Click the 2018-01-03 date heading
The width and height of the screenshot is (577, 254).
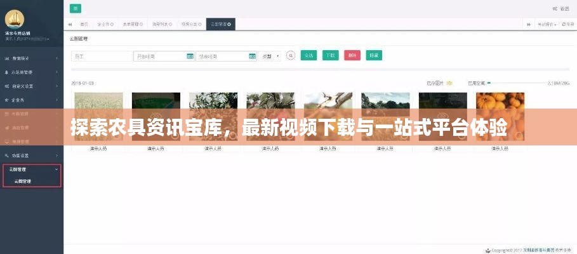coord(83,83)
